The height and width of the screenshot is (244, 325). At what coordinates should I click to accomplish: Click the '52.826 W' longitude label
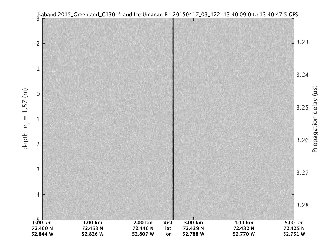[x=93, y=234]
